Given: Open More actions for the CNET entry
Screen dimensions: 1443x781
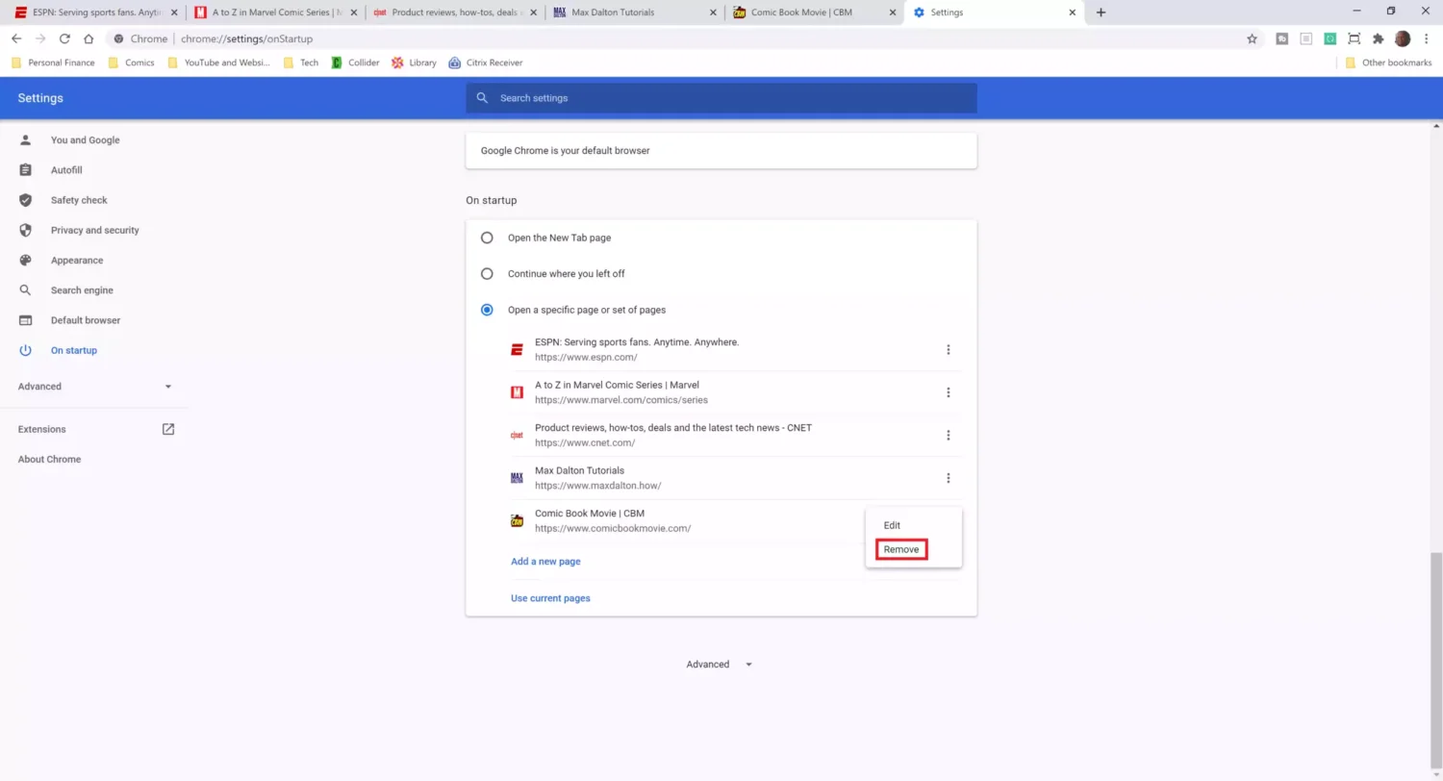Looking at the screenshot, I should (x=948, y=436).
